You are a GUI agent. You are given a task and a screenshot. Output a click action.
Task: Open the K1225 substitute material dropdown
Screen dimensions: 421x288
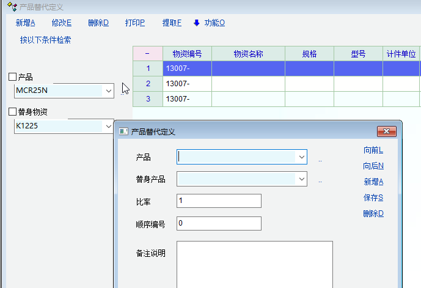[109, 126]
